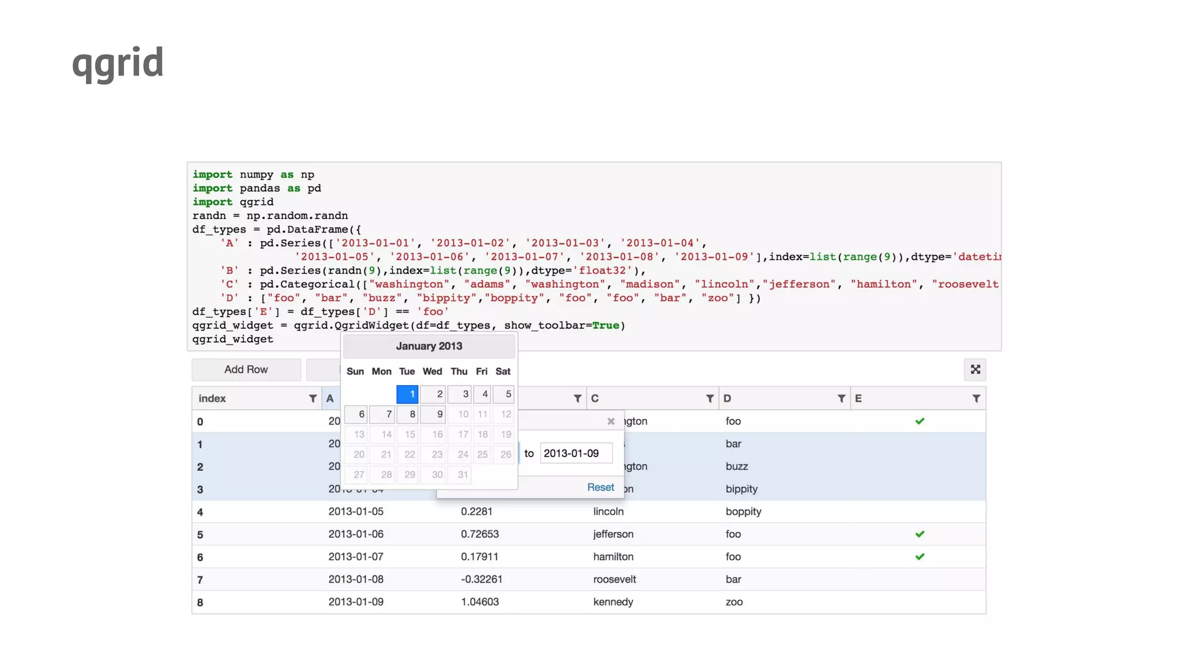The image size is (1187, 668).
Task: Click the end date field 2013-01-09
Action: coord(576,453)
